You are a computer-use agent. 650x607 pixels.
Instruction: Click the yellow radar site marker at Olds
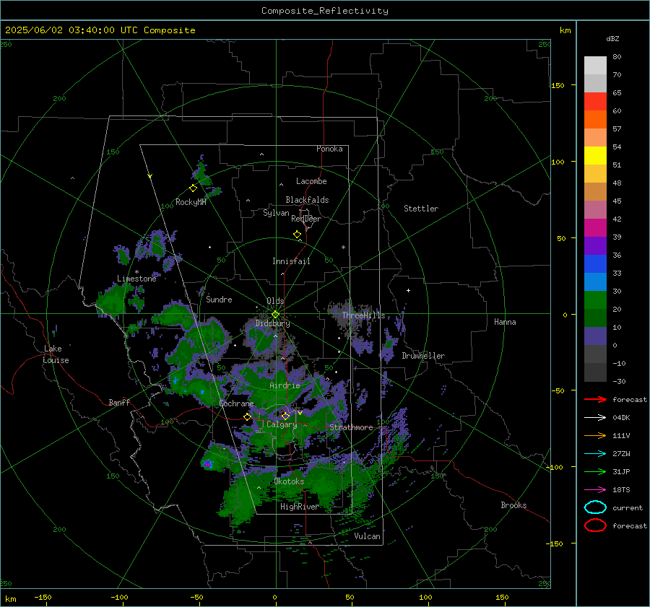(275, 314)
